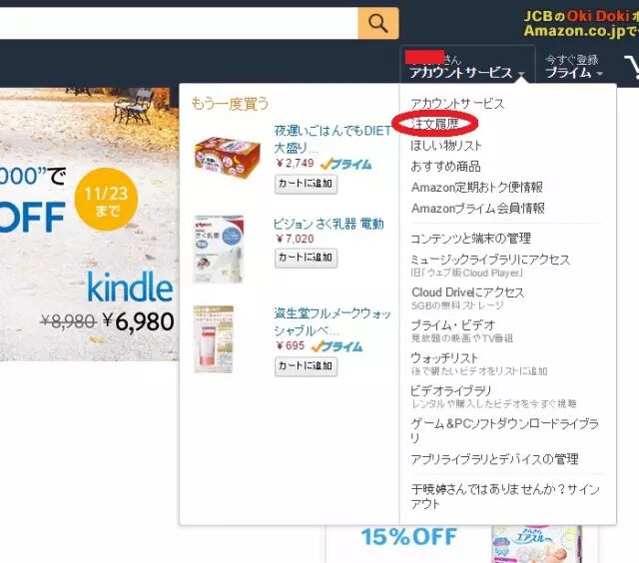Open ほしい物リスト wish list
This screenshot has height=563, width=639.
pyautogui.click(x=446, y=145)
